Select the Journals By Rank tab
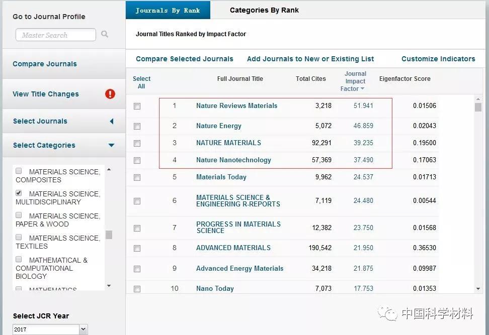489x335 pixels. click(168, 10)
